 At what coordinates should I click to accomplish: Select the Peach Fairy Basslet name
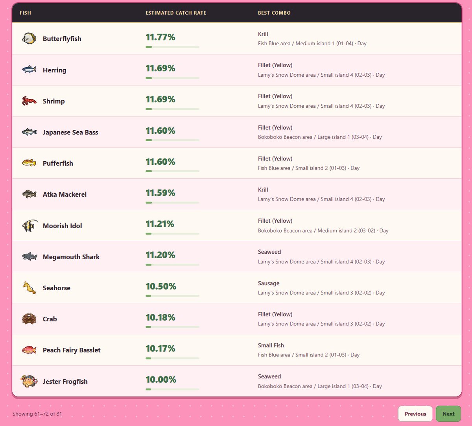[72, 350]
